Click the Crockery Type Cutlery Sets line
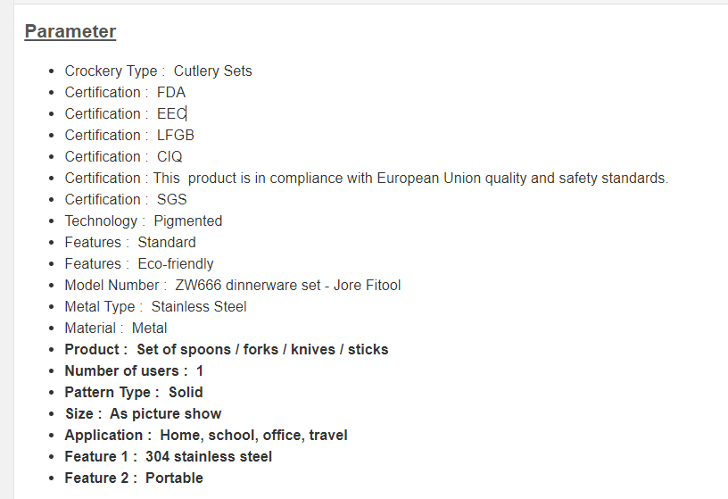Image resolution: width=728 pixels, height=499 pixels. [158, 71]
